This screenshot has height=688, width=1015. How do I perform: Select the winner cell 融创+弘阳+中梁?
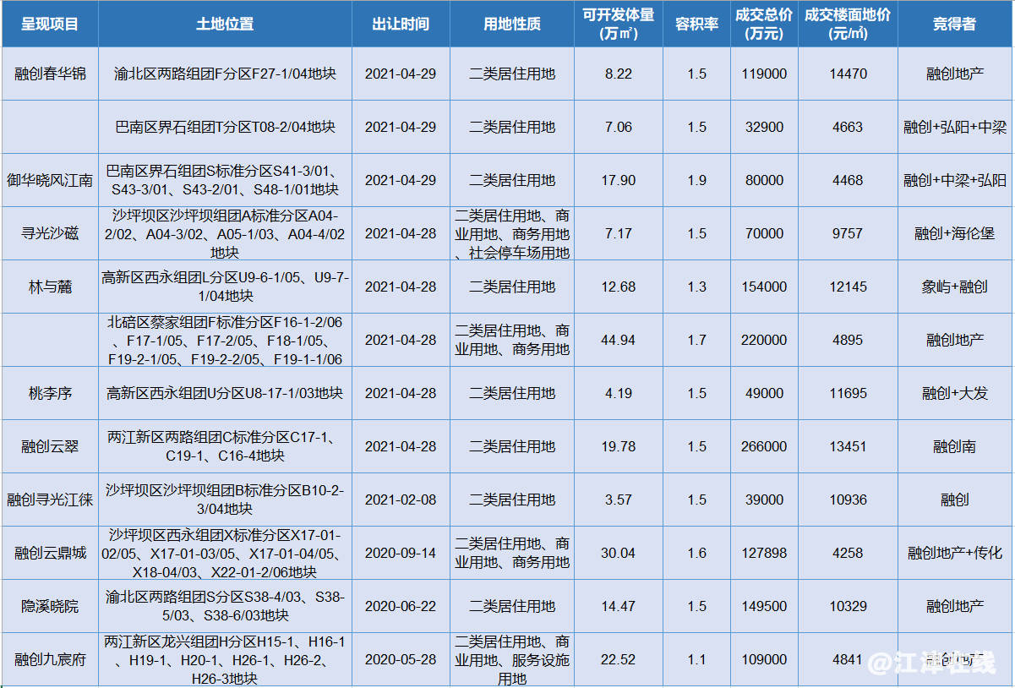[x=955, y=127]
